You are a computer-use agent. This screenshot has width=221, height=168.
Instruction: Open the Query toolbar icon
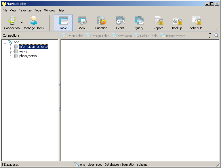coord(139,23)
